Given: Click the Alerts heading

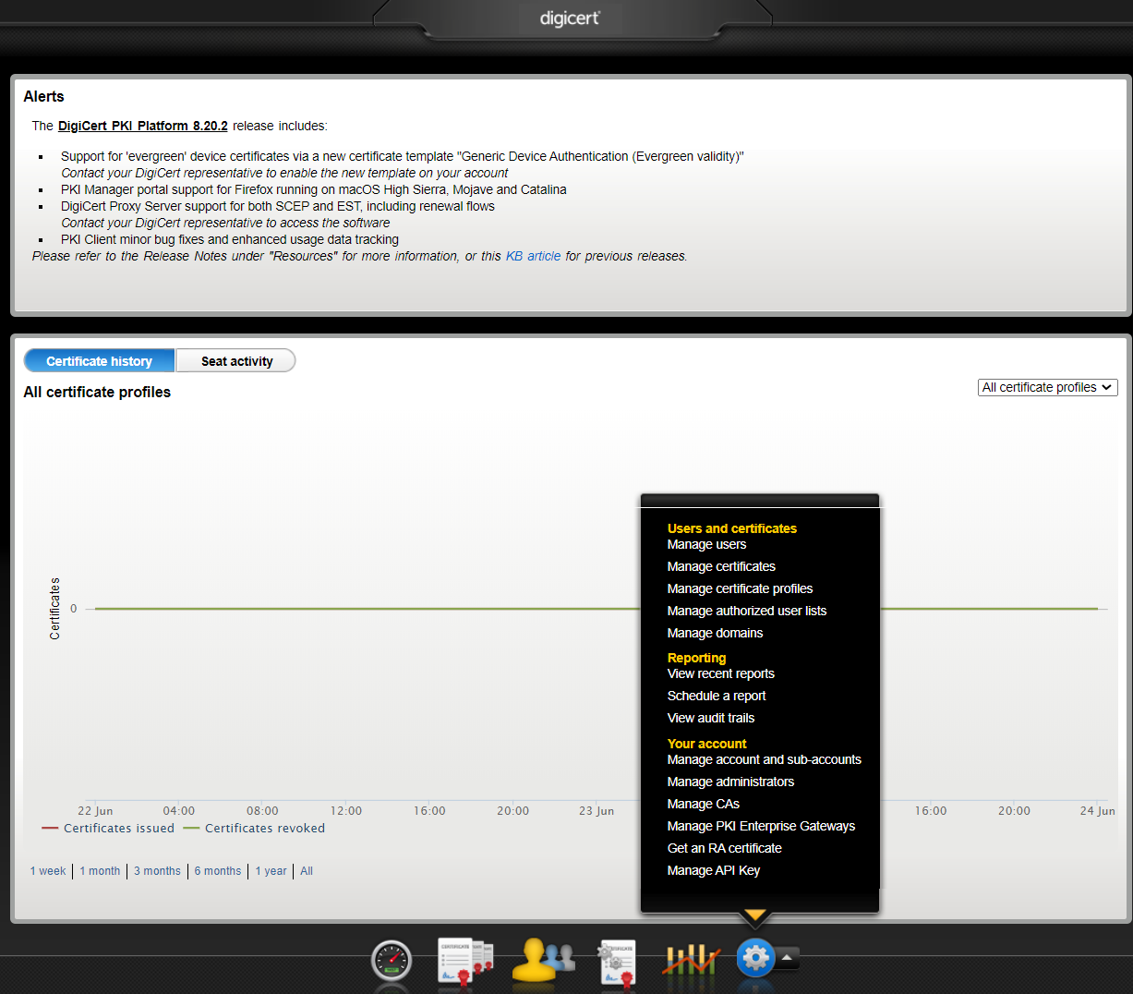Looking at the screenshot, I should pos(43,96).
